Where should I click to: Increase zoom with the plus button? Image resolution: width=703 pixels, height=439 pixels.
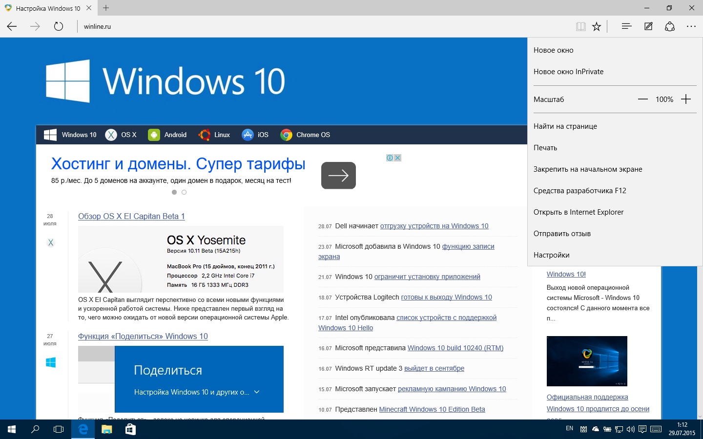[686, 99]
